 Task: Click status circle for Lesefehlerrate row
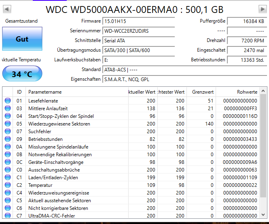[x=8, y=100]
